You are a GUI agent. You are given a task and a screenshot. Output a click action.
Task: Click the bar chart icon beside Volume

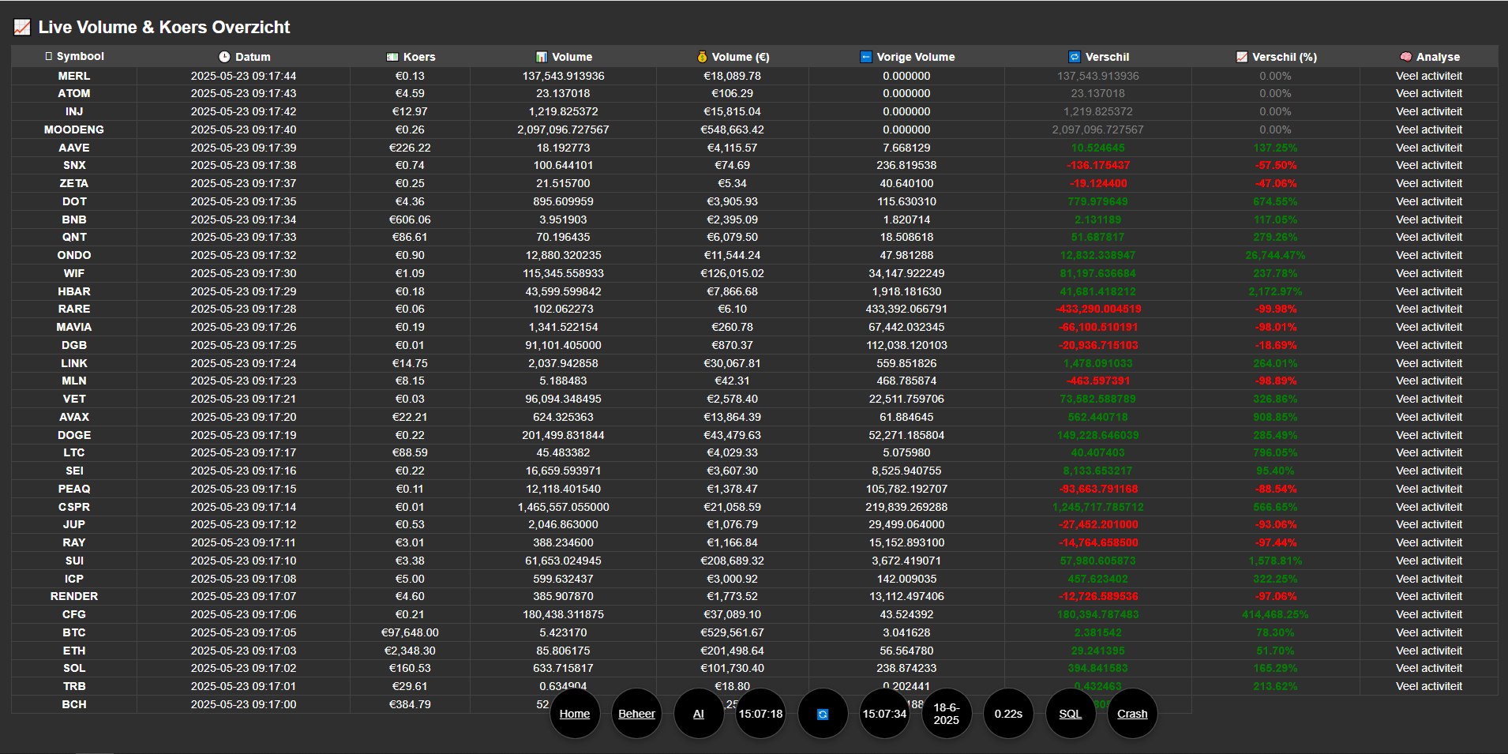(x=542, y=57)
